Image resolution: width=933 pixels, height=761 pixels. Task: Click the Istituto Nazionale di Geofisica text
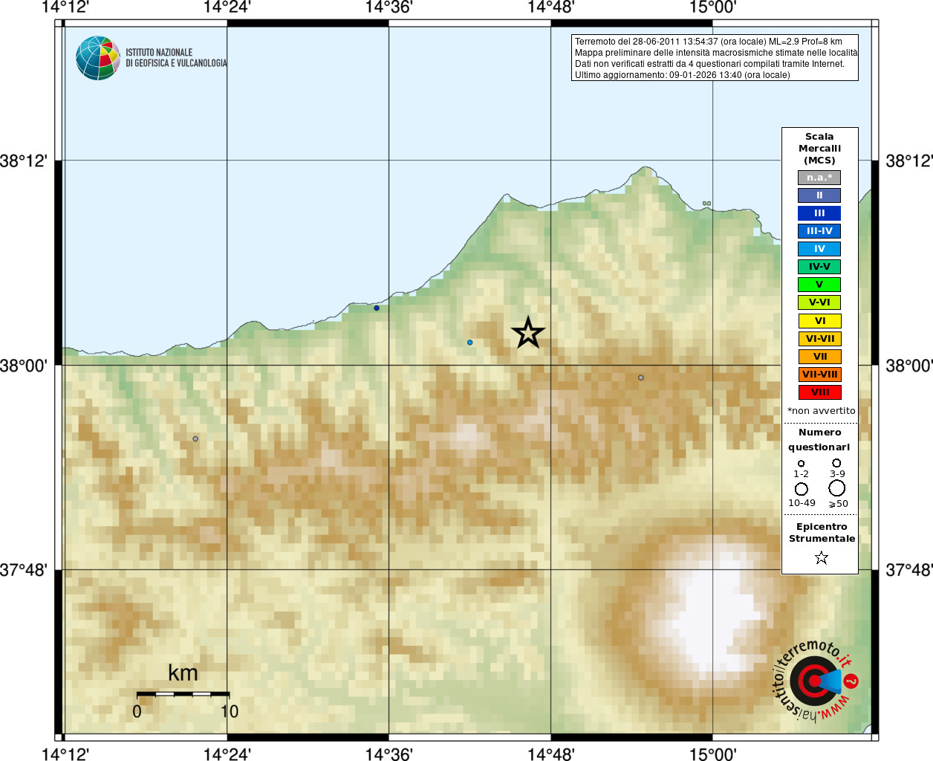pyautogui.click(x=176, y=58)
